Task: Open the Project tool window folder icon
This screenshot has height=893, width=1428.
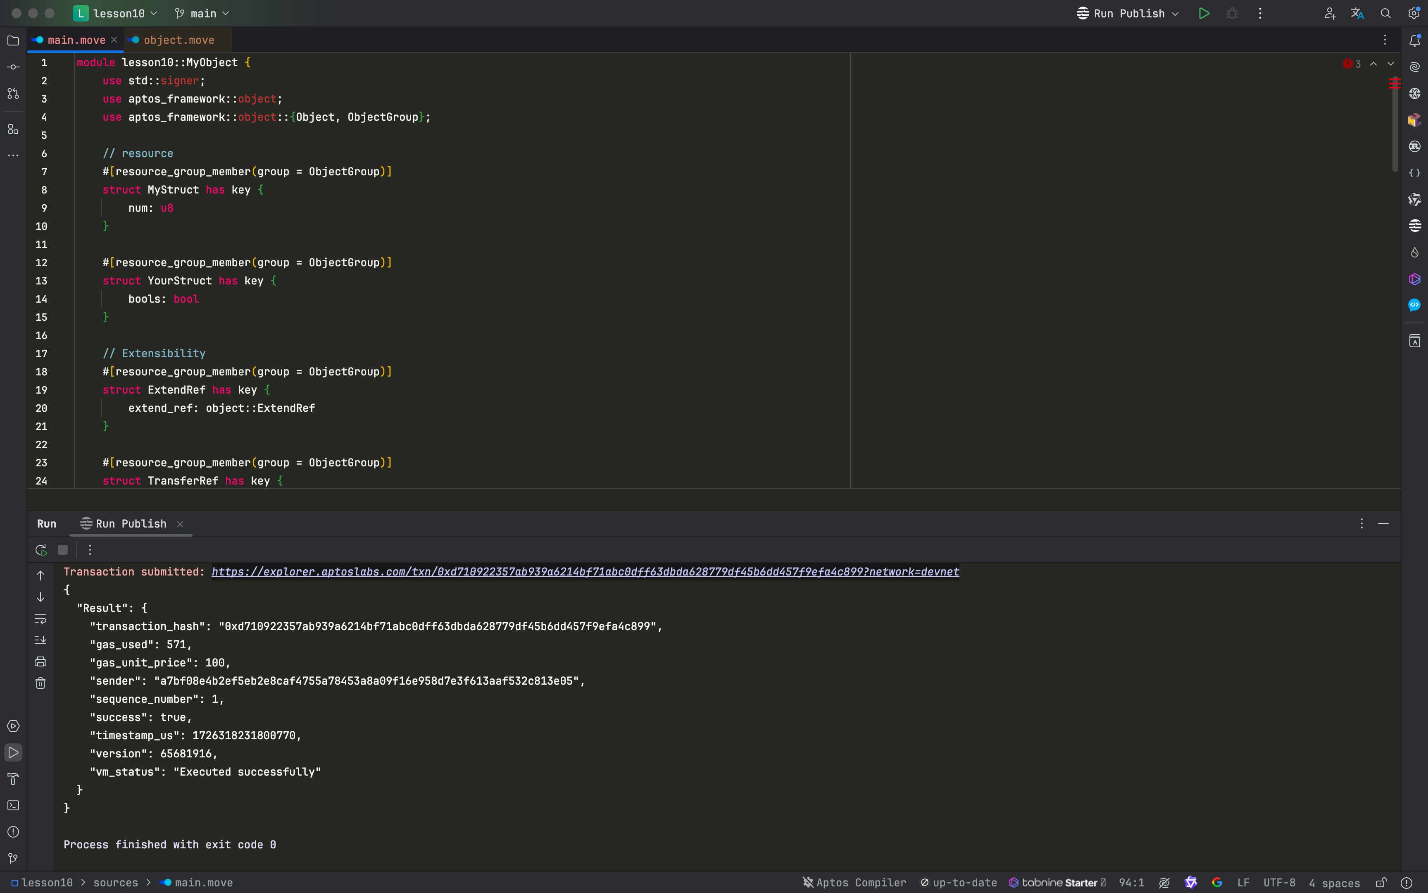Action: (13, 40)
